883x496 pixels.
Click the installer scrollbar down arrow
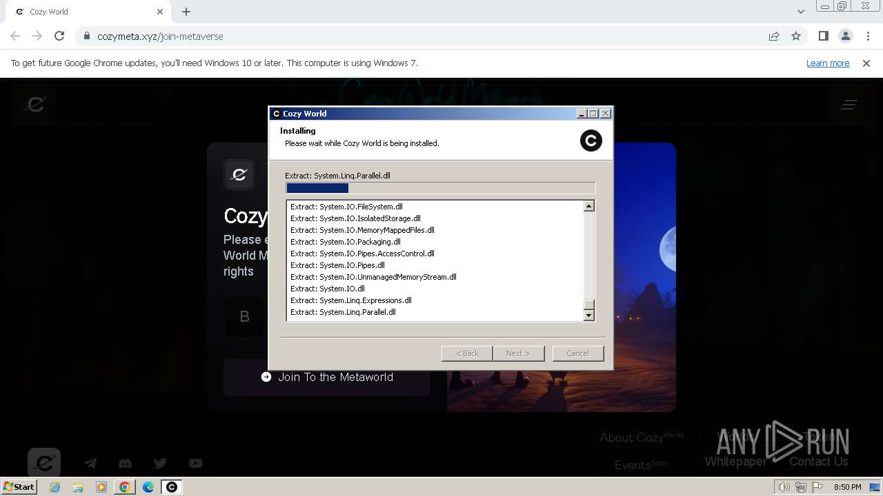(x=589, y=316)
